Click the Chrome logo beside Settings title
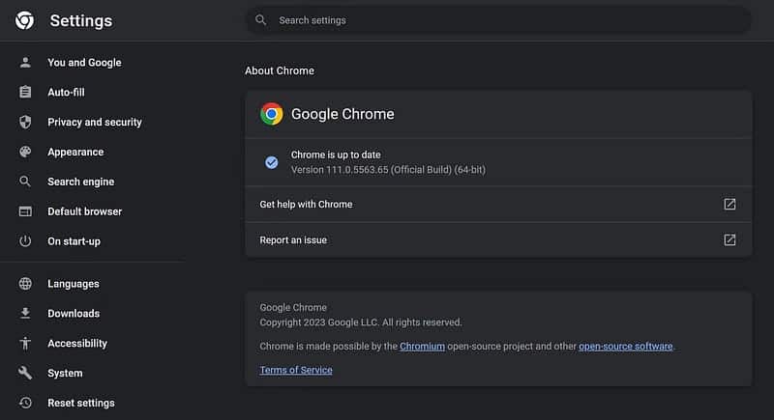The image size is (774, 420). click(25, 20)
